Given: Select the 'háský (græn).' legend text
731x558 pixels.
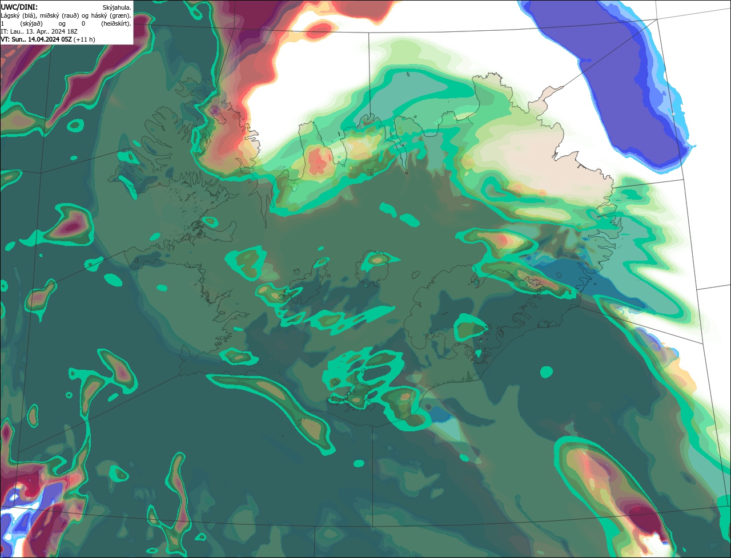Looking at the screenshot, I should (x=111, y=16).
